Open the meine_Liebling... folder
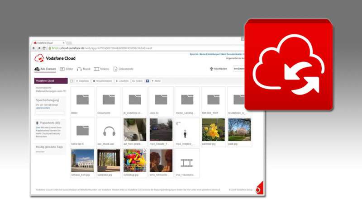Screen dimensions: 362x217 click(x=187, y=101)
